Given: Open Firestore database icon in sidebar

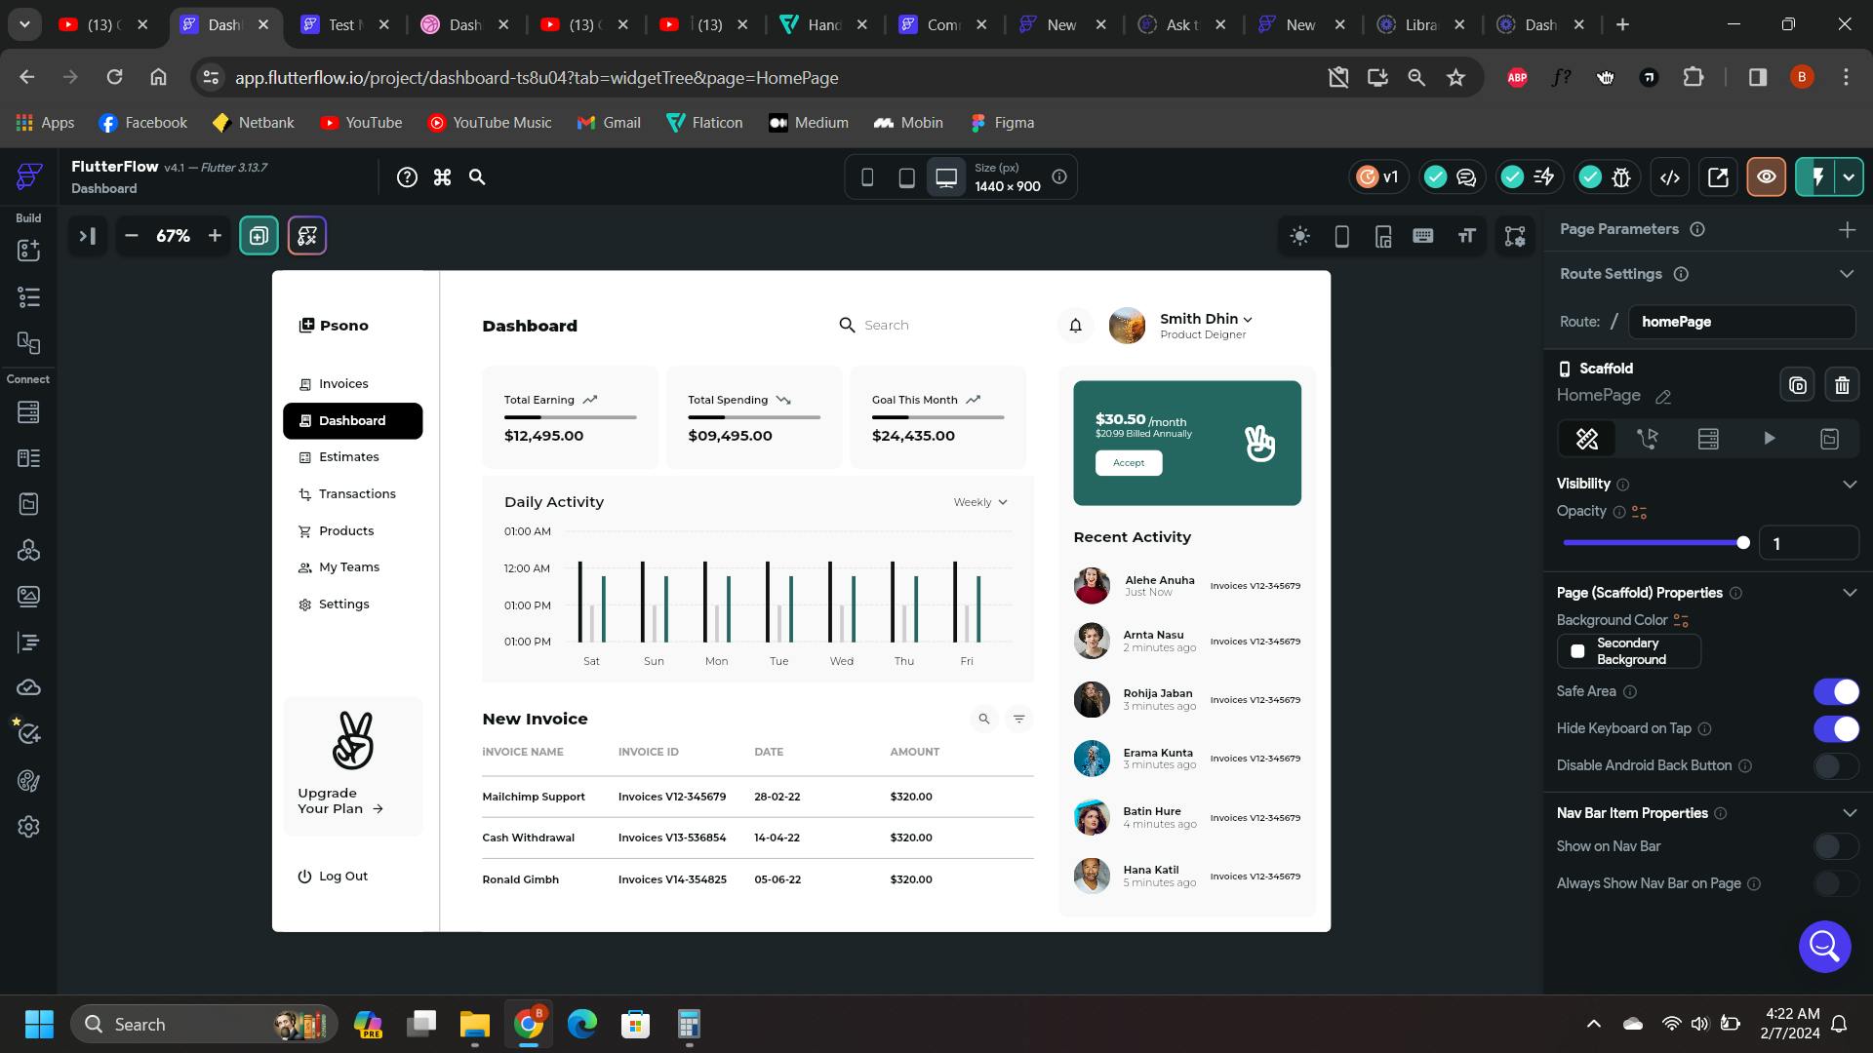Looking at the screenshot, I should click(x=28, y=412).
